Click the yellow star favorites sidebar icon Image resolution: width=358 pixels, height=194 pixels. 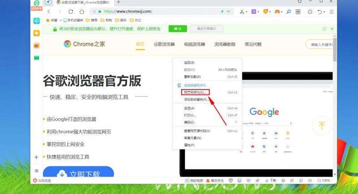(37, 33)
